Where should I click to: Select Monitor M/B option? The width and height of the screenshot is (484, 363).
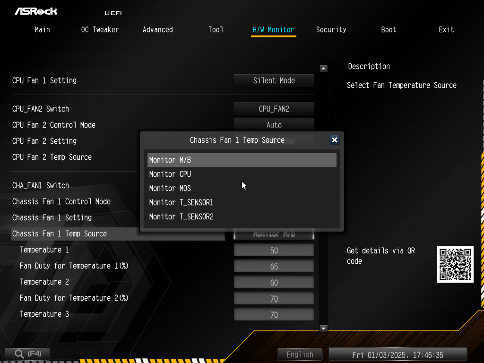[x=170, y=160]
